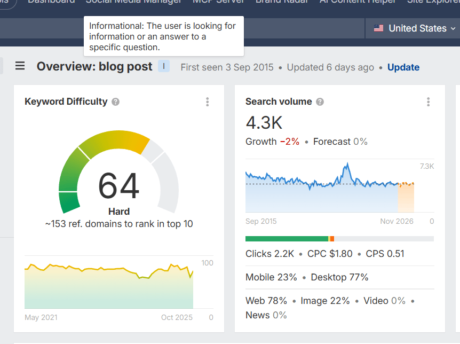
Task: Expand the United States country dropdown
Action: pyautogui.click(x=415, y=28)
